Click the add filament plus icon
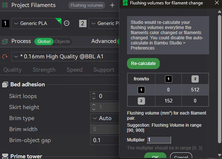 pyautogui.click(x=112, y=5)
